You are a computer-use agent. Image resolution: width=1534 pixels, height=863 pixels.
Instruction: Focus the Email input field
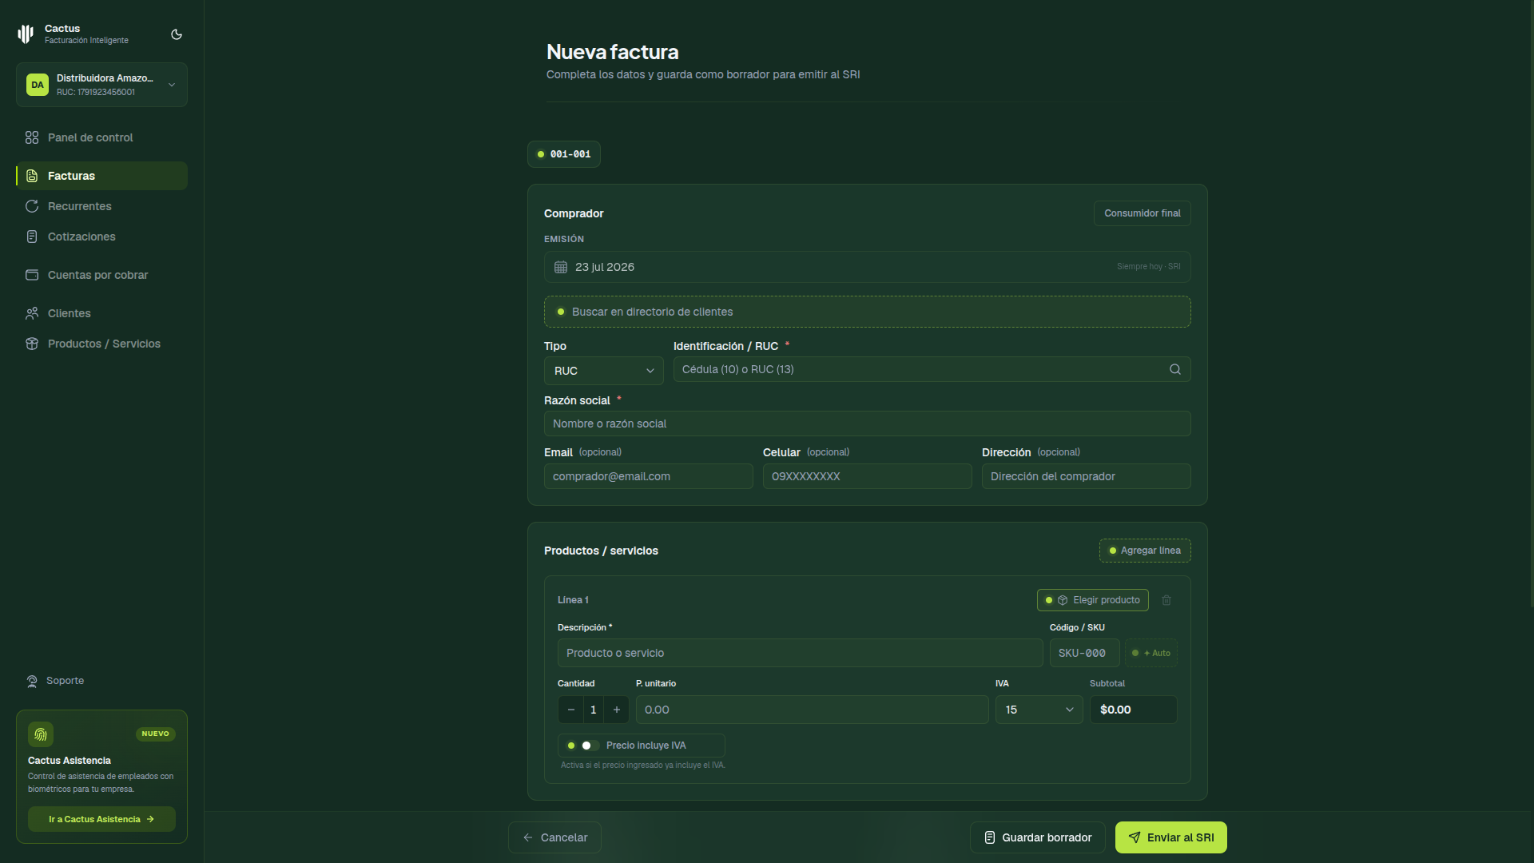[x=649, y=476]
